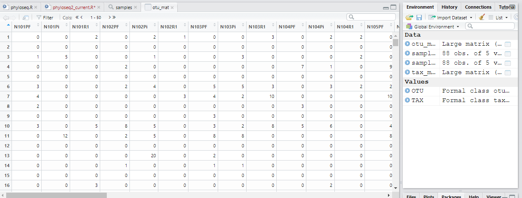This screenshot has height=198, width=522.
Task: Clear environment objects with the broom icon
Action: 482,17
